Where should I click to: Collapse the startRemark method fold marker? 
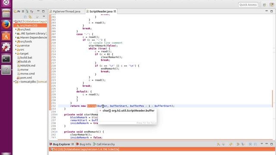point(56,115)
